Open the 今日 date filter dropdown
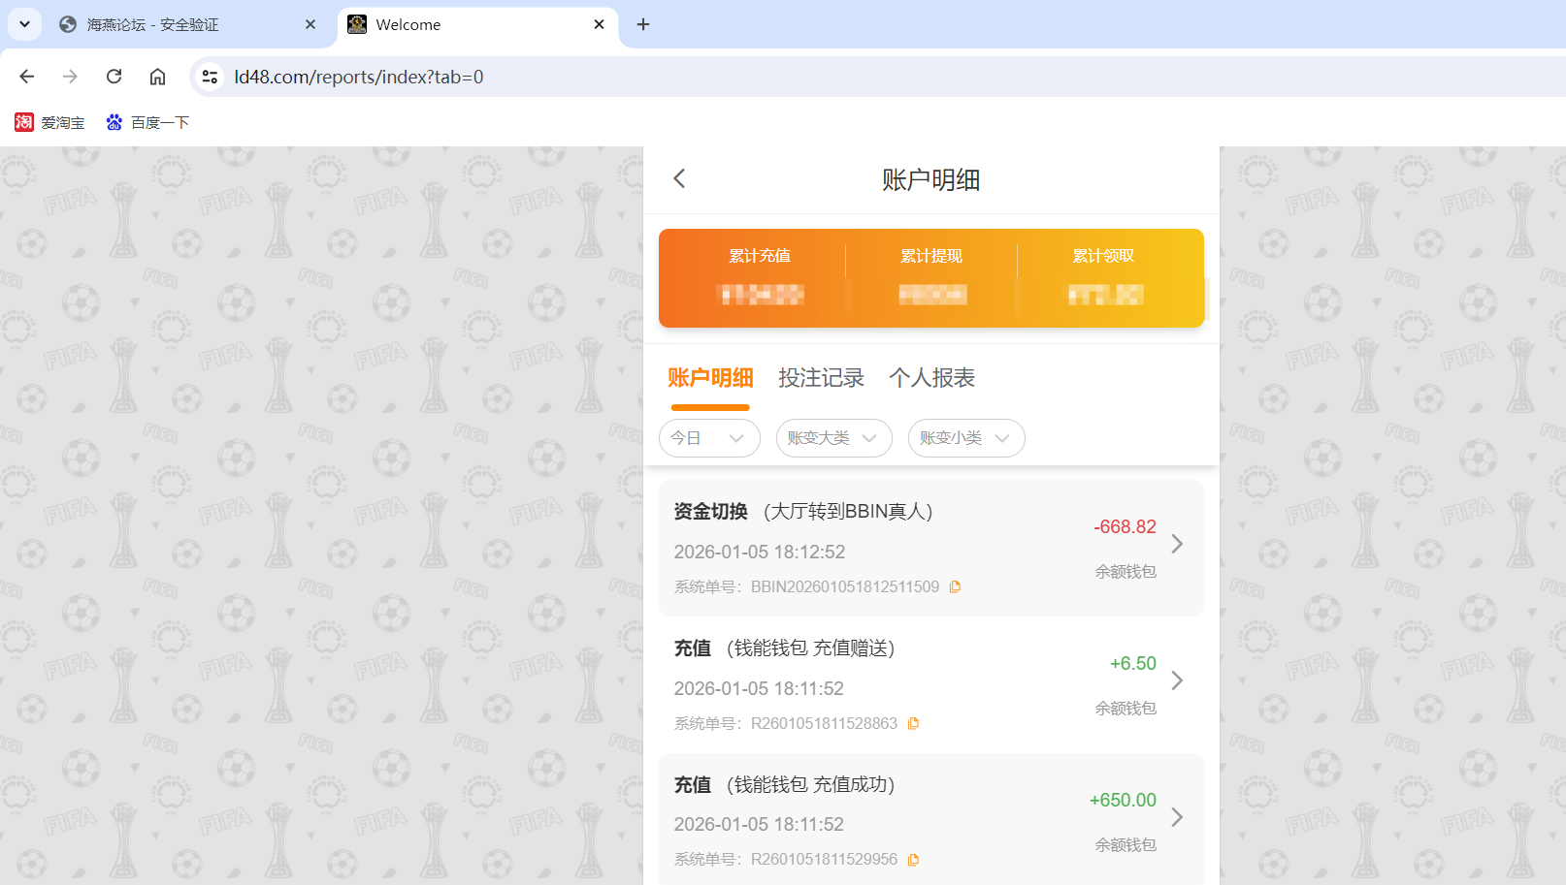 (709, 438)
